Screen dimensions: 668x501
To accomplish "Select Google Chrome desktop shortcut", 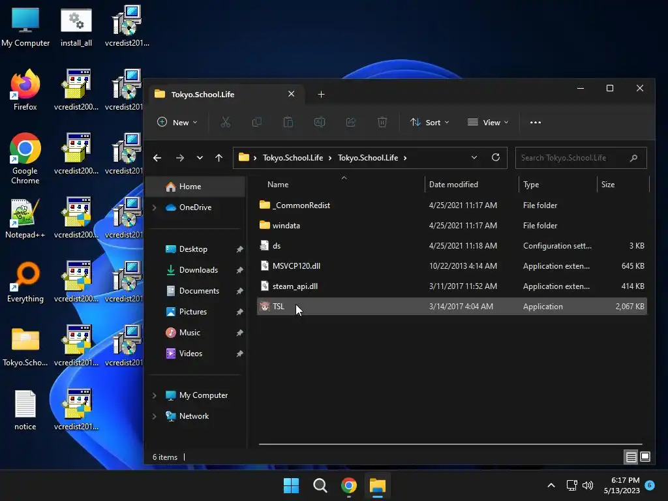I will point(25,159).
